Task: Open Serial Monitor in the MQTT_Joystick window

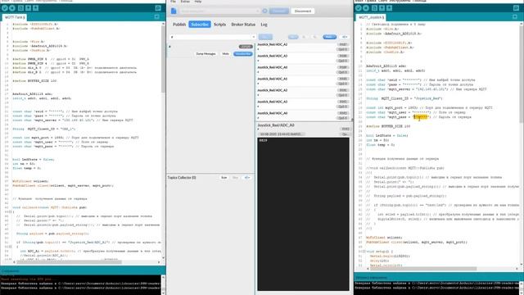Action: (516, 7)
